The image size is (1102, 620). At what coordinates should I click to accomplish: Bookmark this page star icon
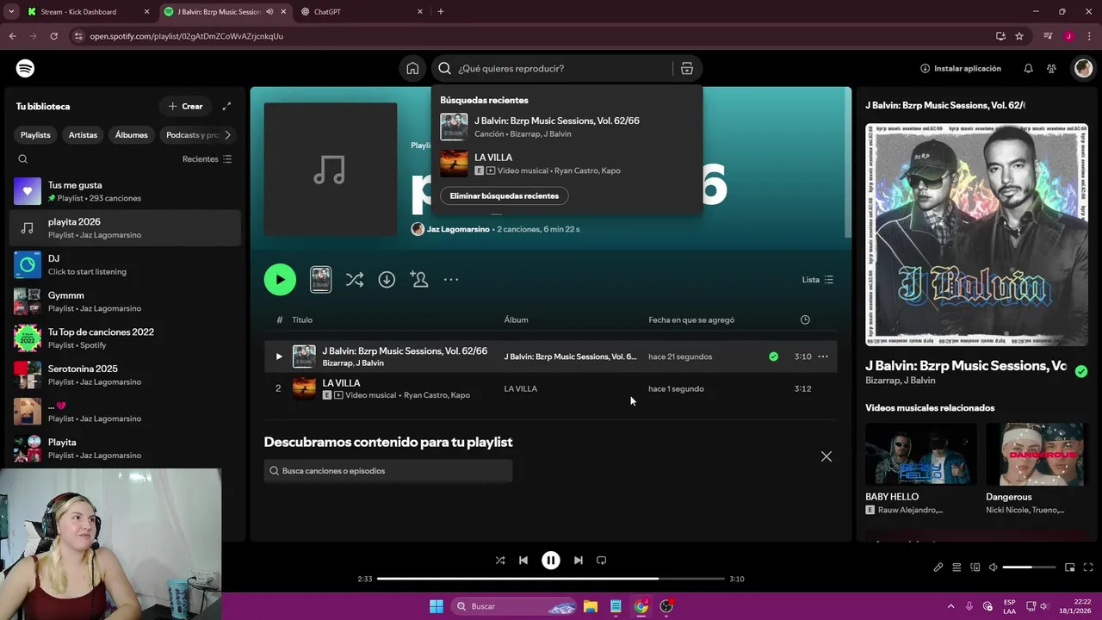[1019, 36]
